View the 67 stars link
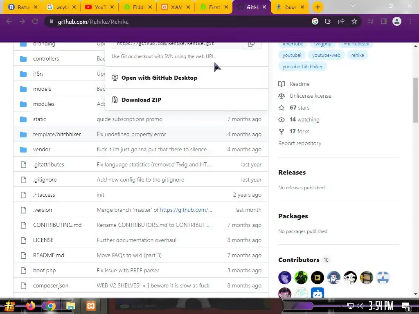Screen dimensions: 419x314 coord(299,108)
